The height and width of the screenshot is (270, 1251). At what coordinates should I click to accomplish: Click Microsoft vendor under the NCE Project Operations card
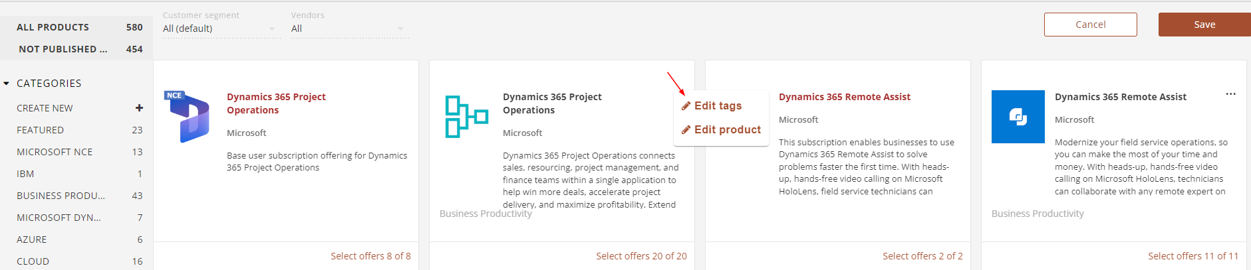(247, 133)
